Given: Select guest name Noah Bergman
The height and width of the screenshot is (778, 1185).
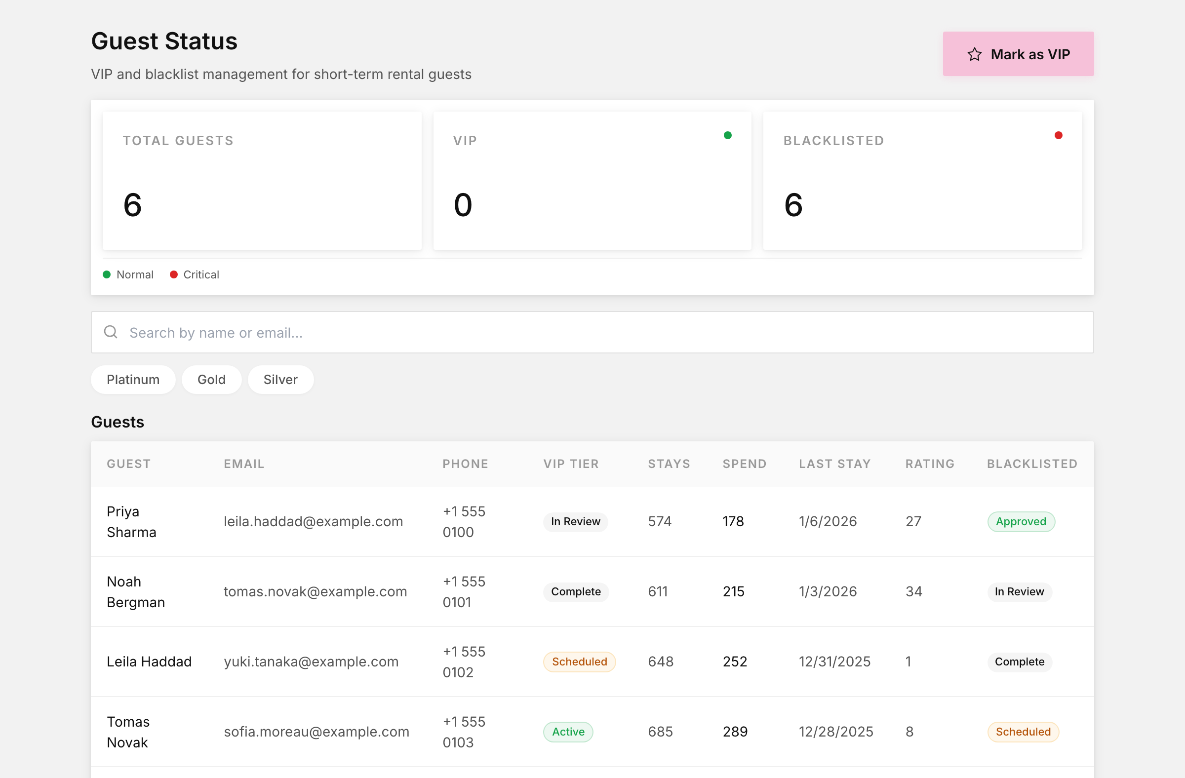Looking at the screenshot, I should [136, 592].
